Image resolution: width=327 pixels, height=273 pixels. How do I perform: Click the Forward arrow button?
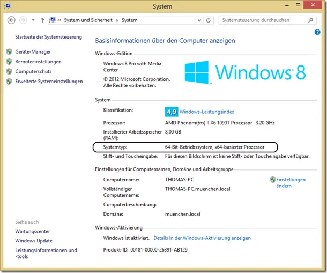[23, 20]
